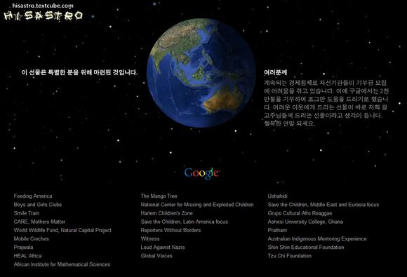Open Shin Shin Educational Foundation link

point(306,248)
